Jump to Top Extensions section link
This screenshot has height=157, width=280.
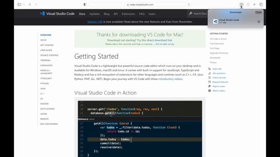[217, 44]
